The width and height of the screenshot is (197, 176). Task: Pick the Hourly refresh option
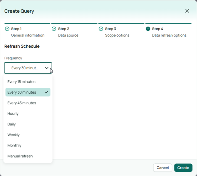pos(28,114)
